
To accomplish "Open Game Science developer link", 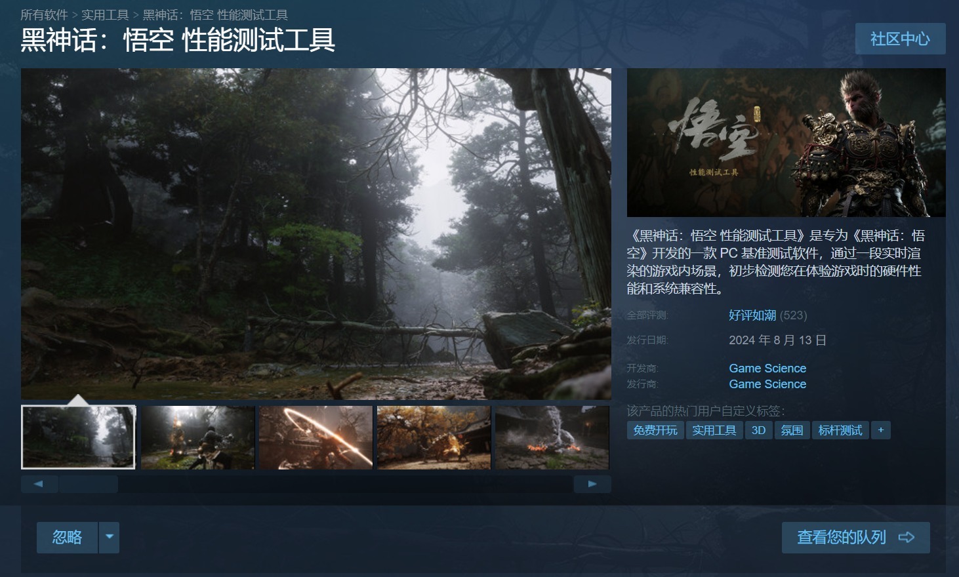I will 767,368.
